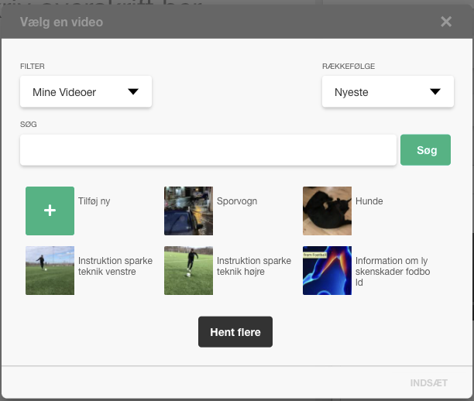Click the Information om lyskenskader fodbold title
The width and height of the screenshot is (474, 401).
393,272
